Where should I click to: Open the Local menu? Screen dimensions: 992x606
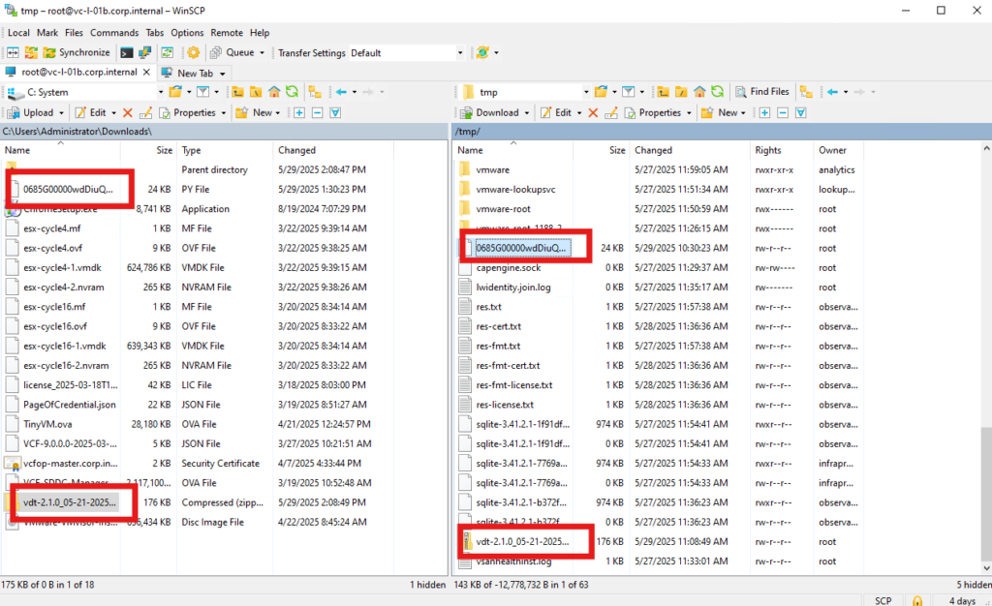coord(18,33)
